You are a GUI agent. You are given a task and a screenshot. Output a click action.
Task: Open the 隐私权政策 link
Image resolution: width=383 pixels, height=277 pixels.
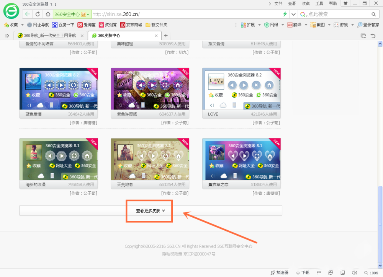(172, 254)
